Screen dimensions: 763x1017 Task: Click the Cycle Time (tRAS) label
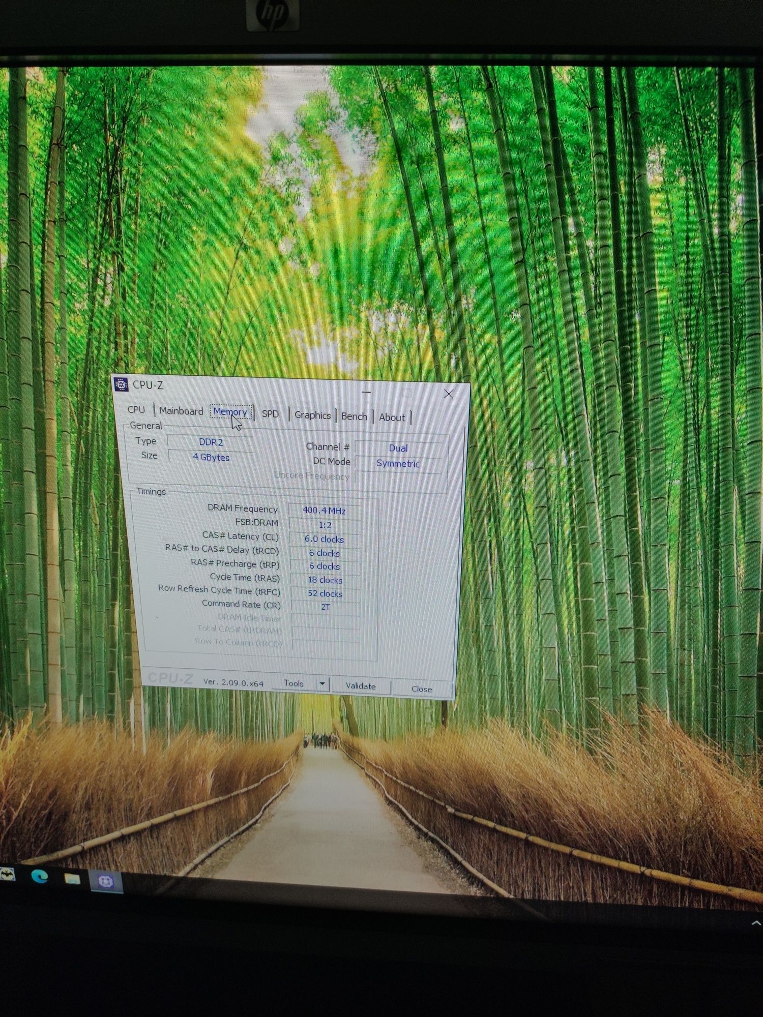245,577
